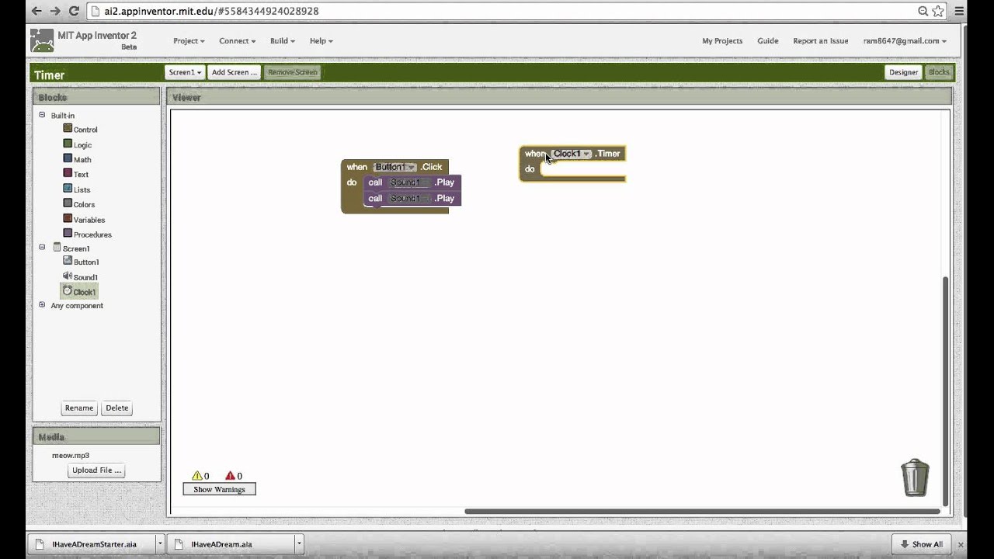Open the Clock1 dropdown in Timer block
This screenshot has width=994, height=559.
pyautogui.click(x=571, y=154)
